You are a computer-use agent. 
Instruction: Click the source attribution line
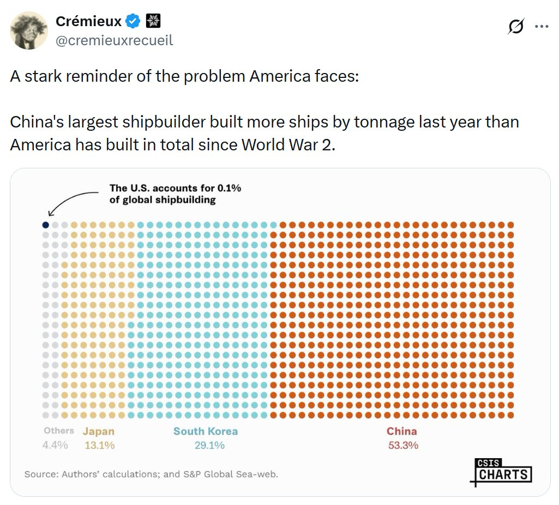coord(151,474)
